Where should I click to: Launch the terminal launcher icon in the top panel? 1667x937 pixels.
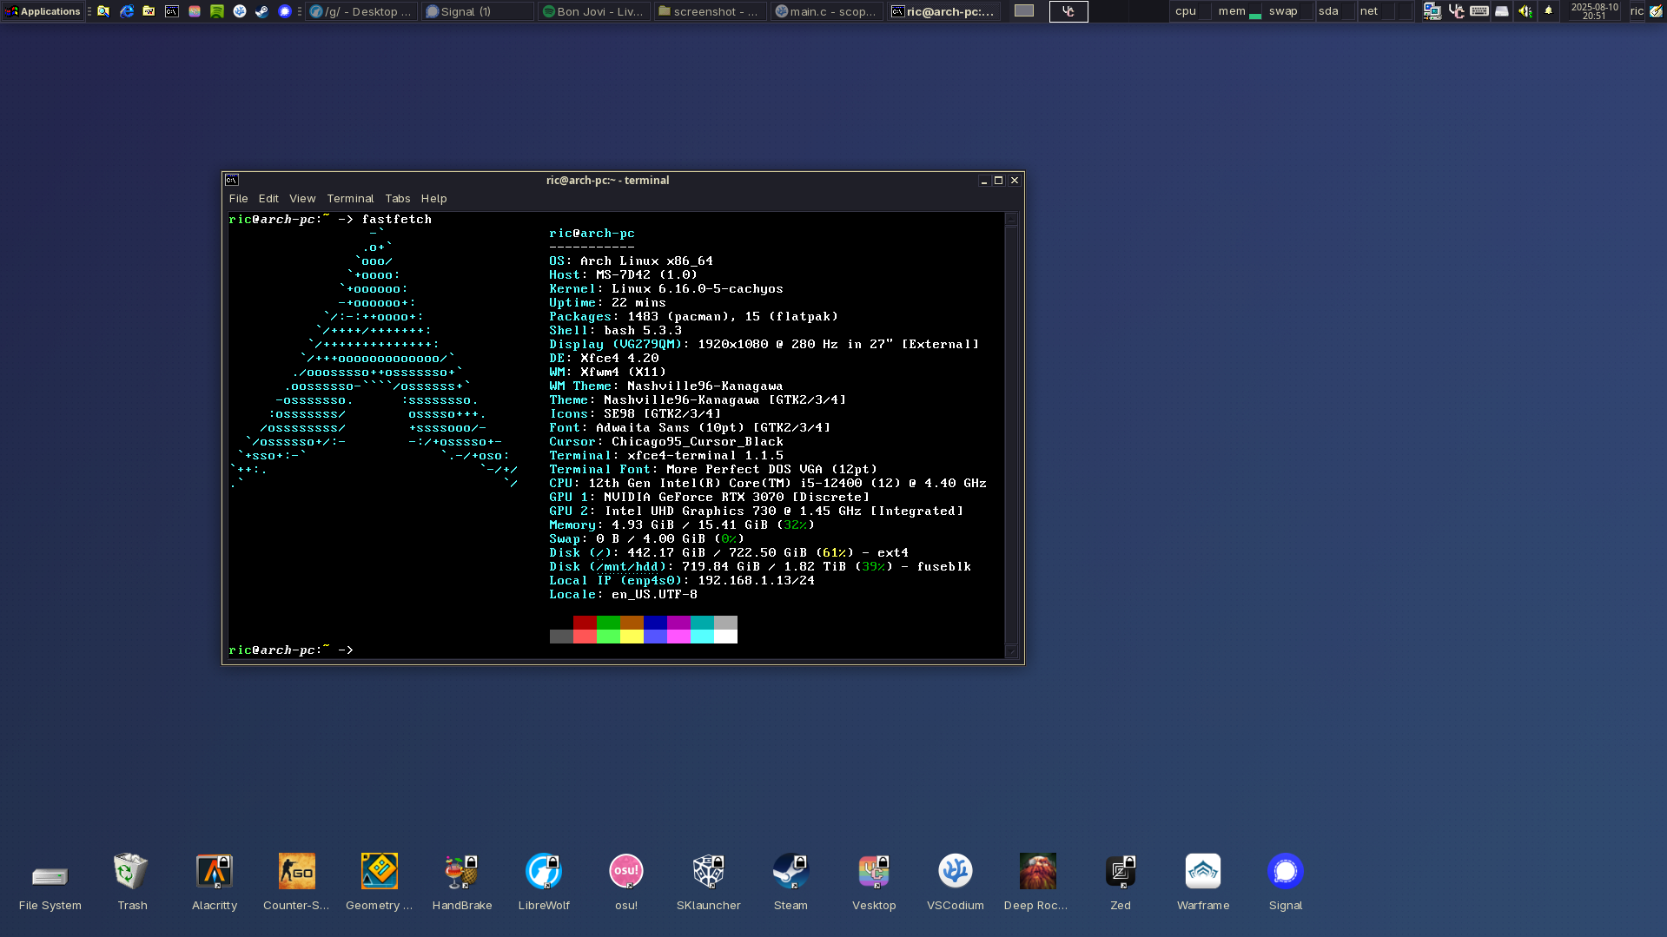tap(172, 11)
